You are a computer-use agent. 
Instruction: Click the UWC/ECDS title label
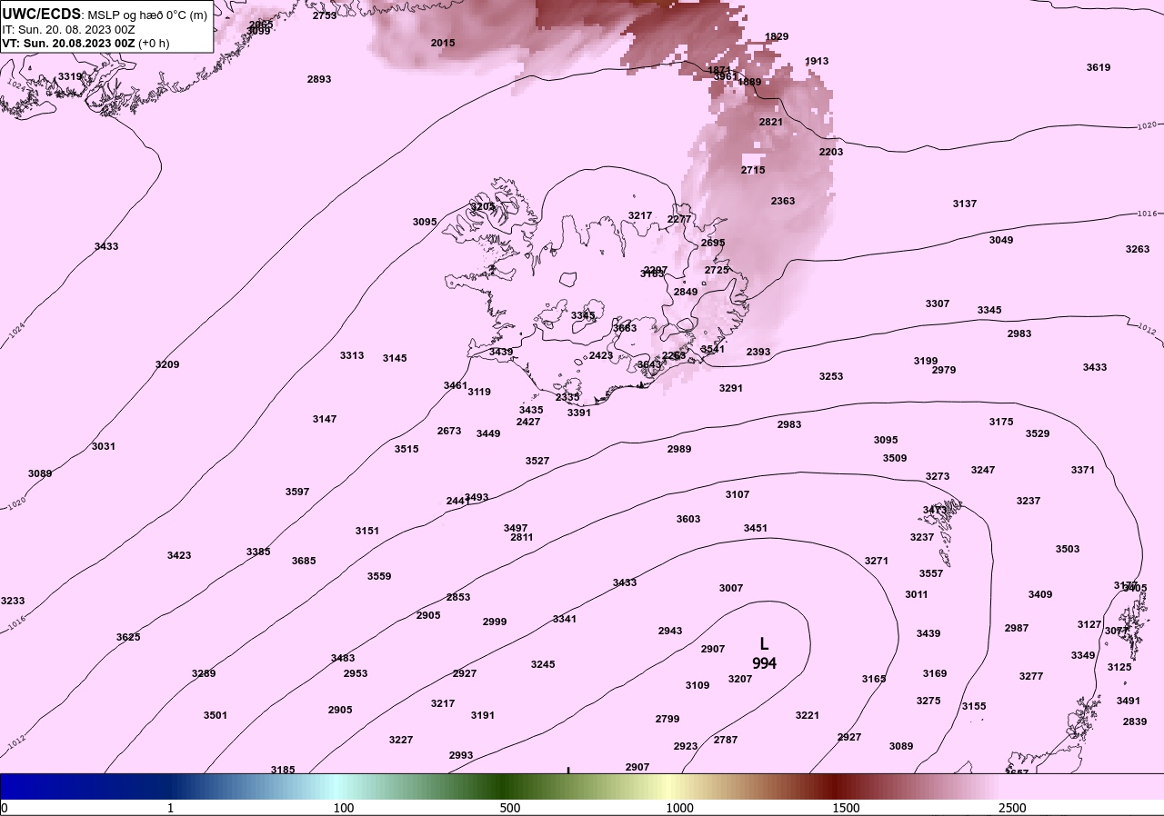pos(42,15)
